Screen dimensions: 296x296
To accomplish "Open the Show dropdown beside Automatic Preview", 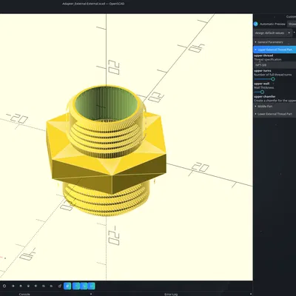I will coord(292,24).
